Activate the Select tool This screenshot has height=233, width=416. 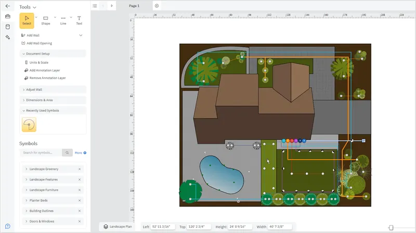point(27,20)
